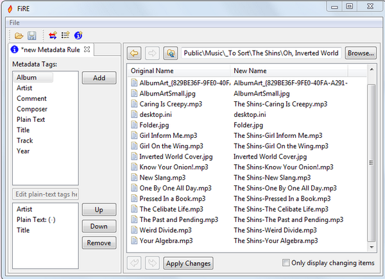Image resolution: width=385 pixels, height=279 pixels.
Task: Select the Weird Divide.mp3 file name
Action: [x=166, y=230]
